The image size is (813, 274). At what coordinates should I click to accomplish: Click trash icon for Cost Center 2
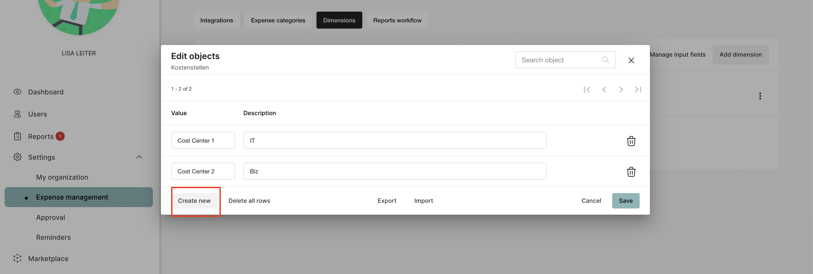pos(631,172)
